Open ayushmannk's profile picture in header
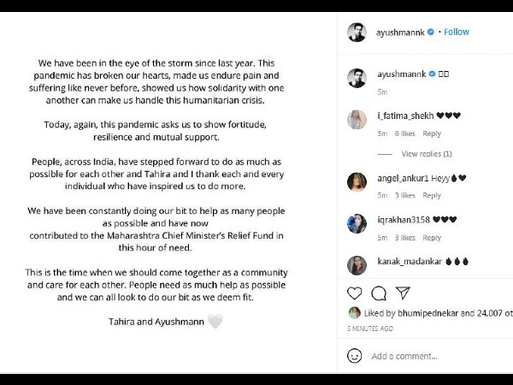The height and width of the screenshot is (385, 513). [x=357, y=32]
